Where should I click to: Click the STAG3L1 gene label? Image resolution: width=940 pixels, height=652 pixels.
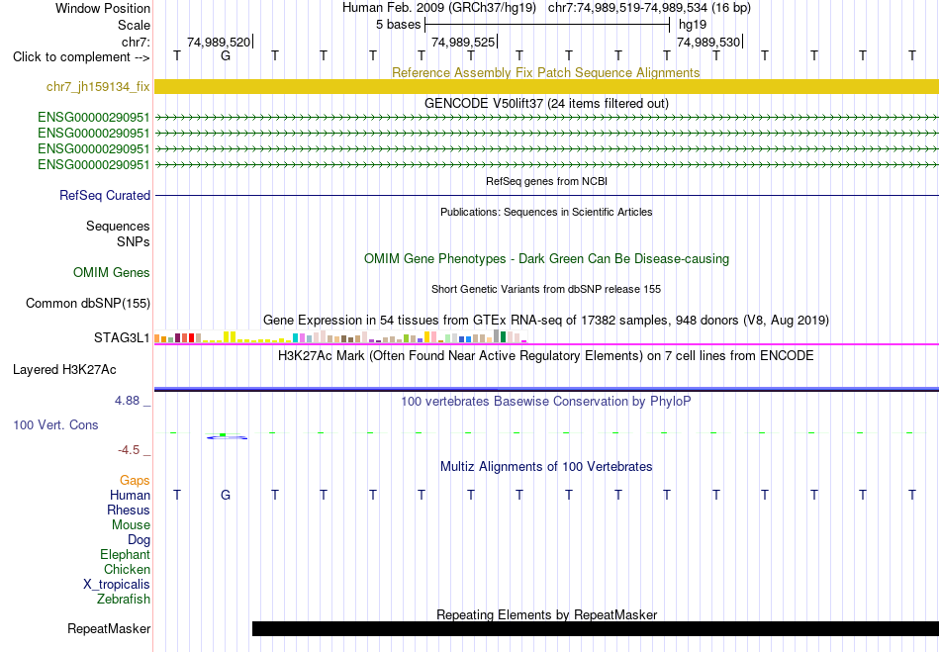pyautogui.click(x=122, y=338)
